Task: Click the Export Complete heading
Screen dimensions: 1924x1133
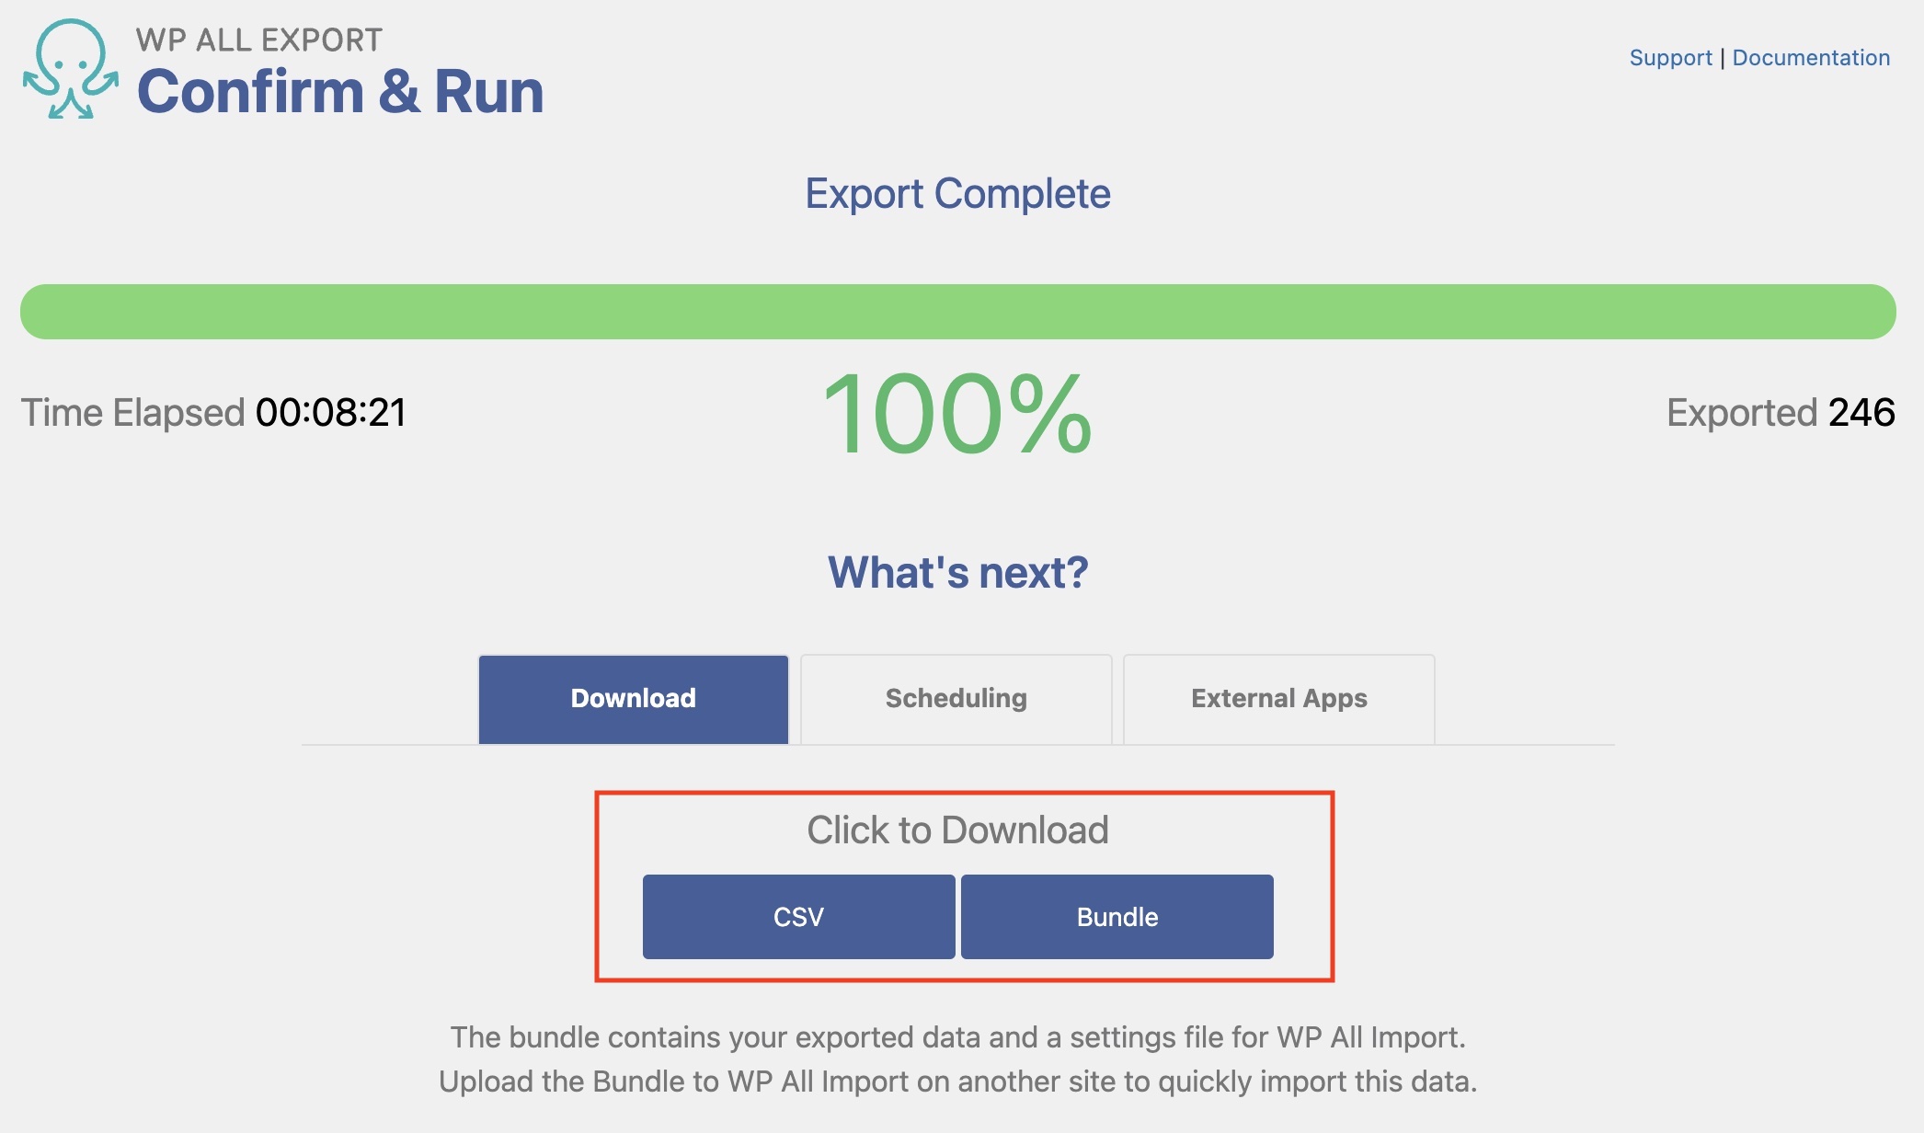Action: tap(958, 194)
